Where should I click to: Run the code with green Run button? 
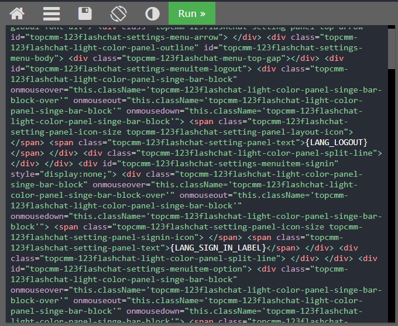coord(192,13)
